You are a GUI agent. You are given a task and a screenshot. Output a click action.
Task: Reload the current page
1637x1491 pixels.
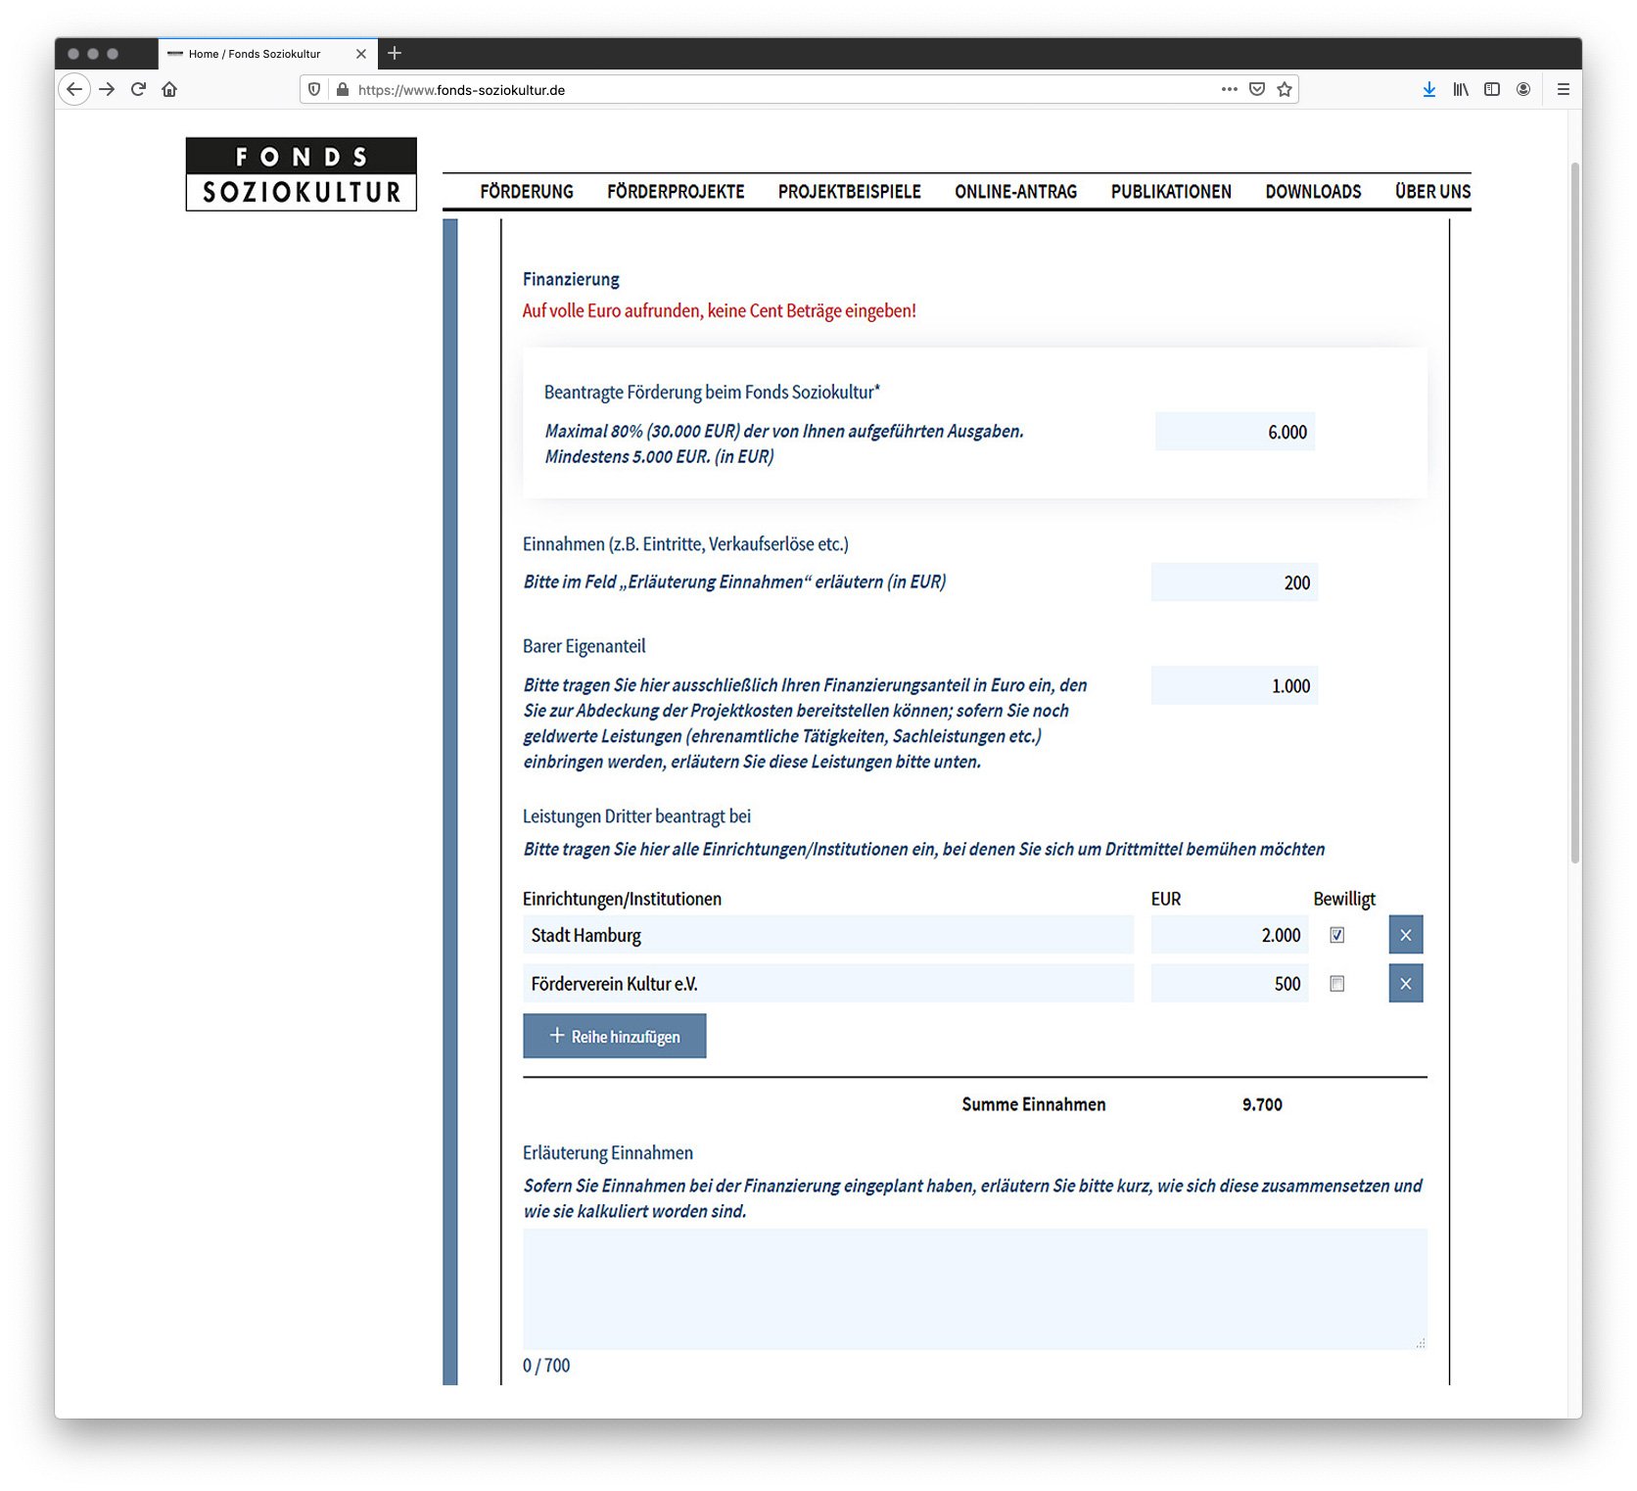137,89
